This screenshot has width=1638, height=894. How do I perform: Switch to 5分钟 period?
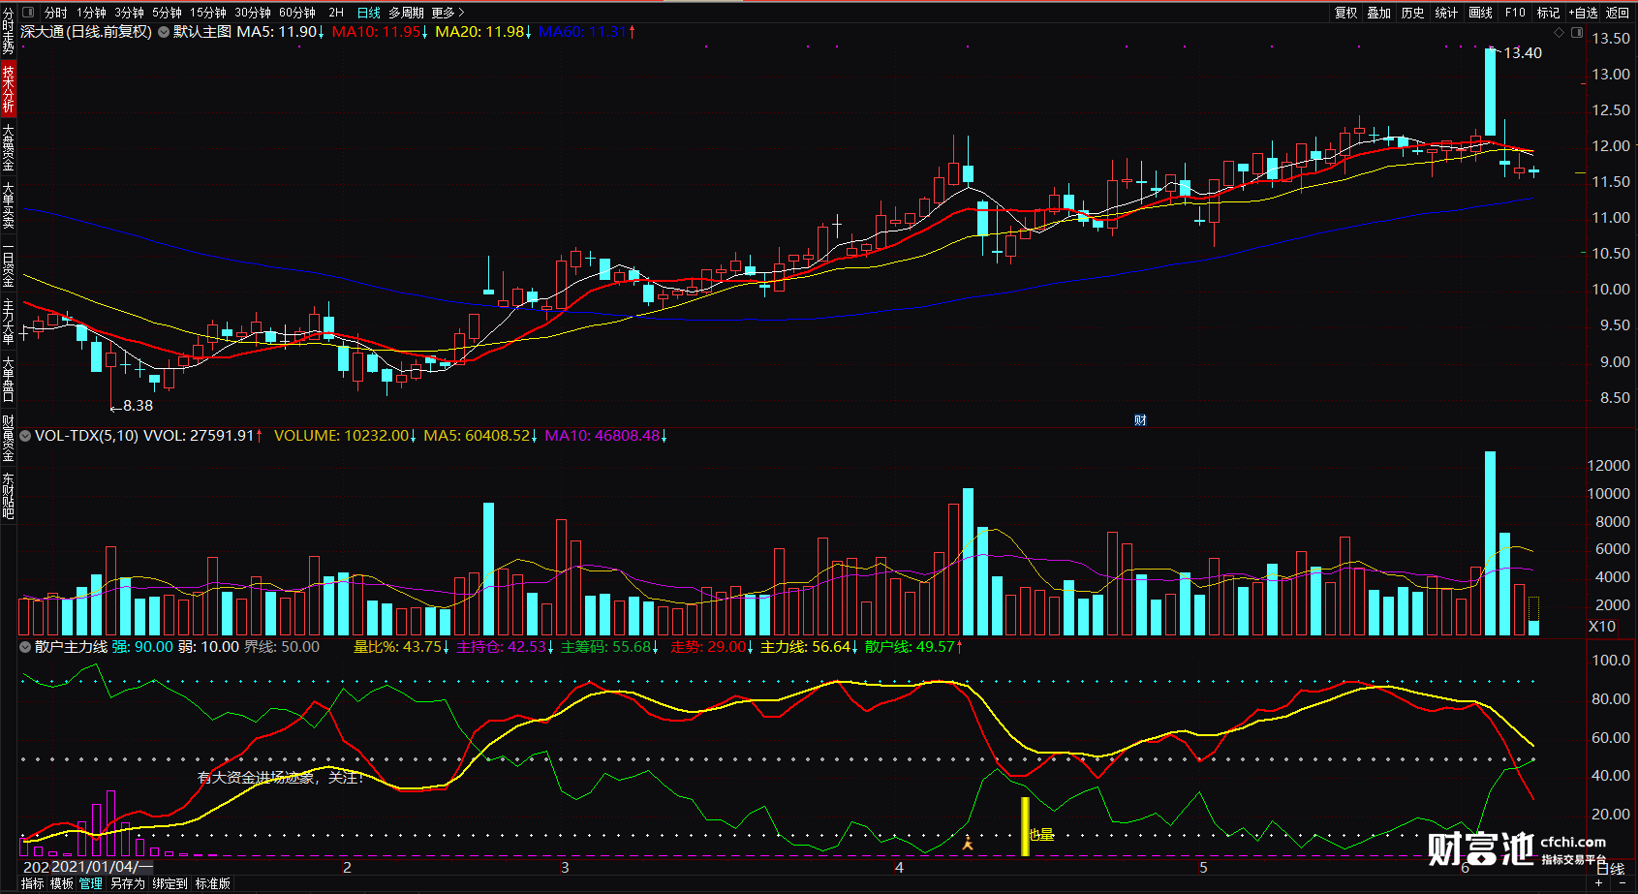tap(167, 13)
